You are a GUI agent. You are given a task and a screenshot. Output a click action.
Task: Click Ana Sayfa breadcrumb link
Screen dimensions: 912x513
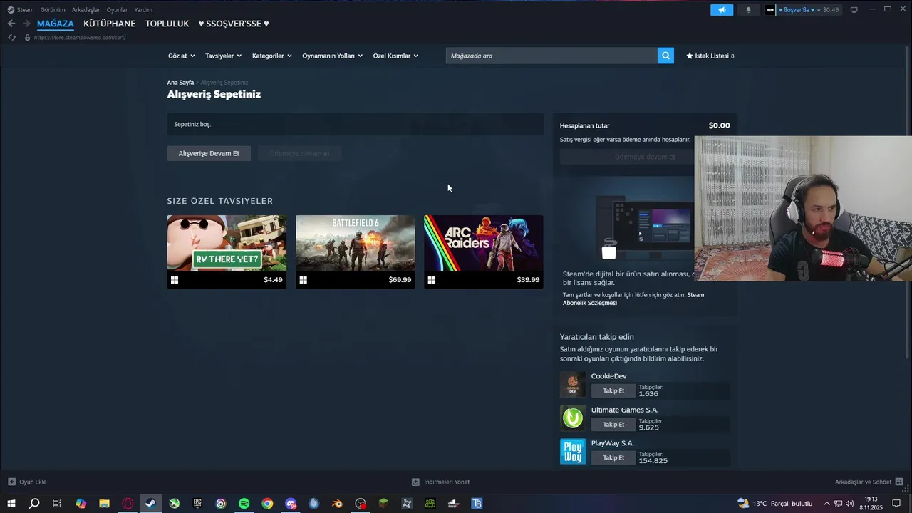tap(180, 83)
